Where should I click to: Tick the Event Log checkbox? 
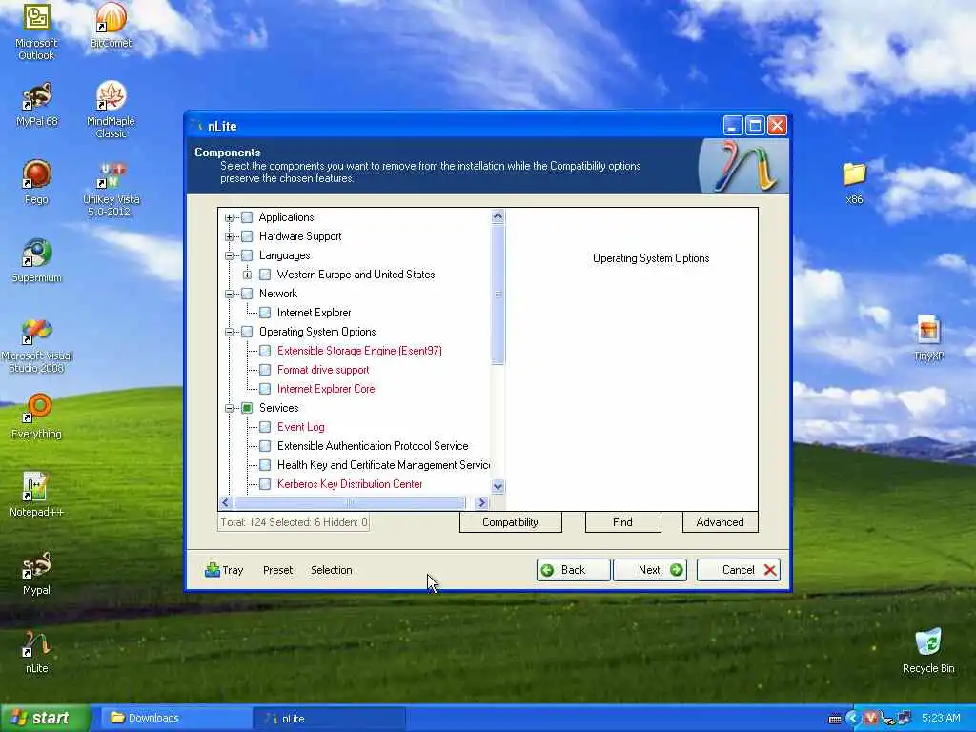pyautogui.click(x=265, y=427)
